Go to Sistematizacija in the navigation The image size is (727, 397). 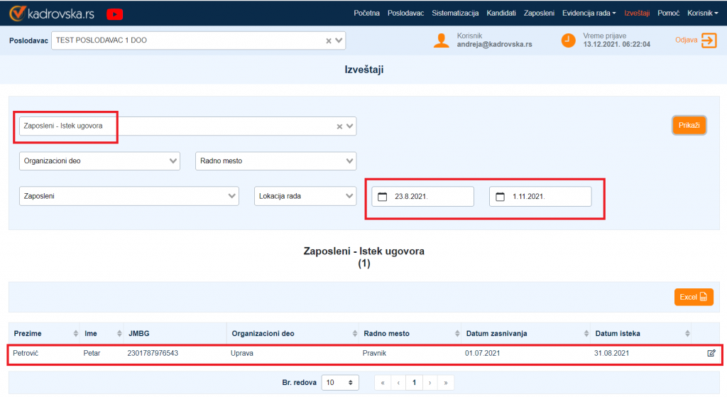(455, 13)
